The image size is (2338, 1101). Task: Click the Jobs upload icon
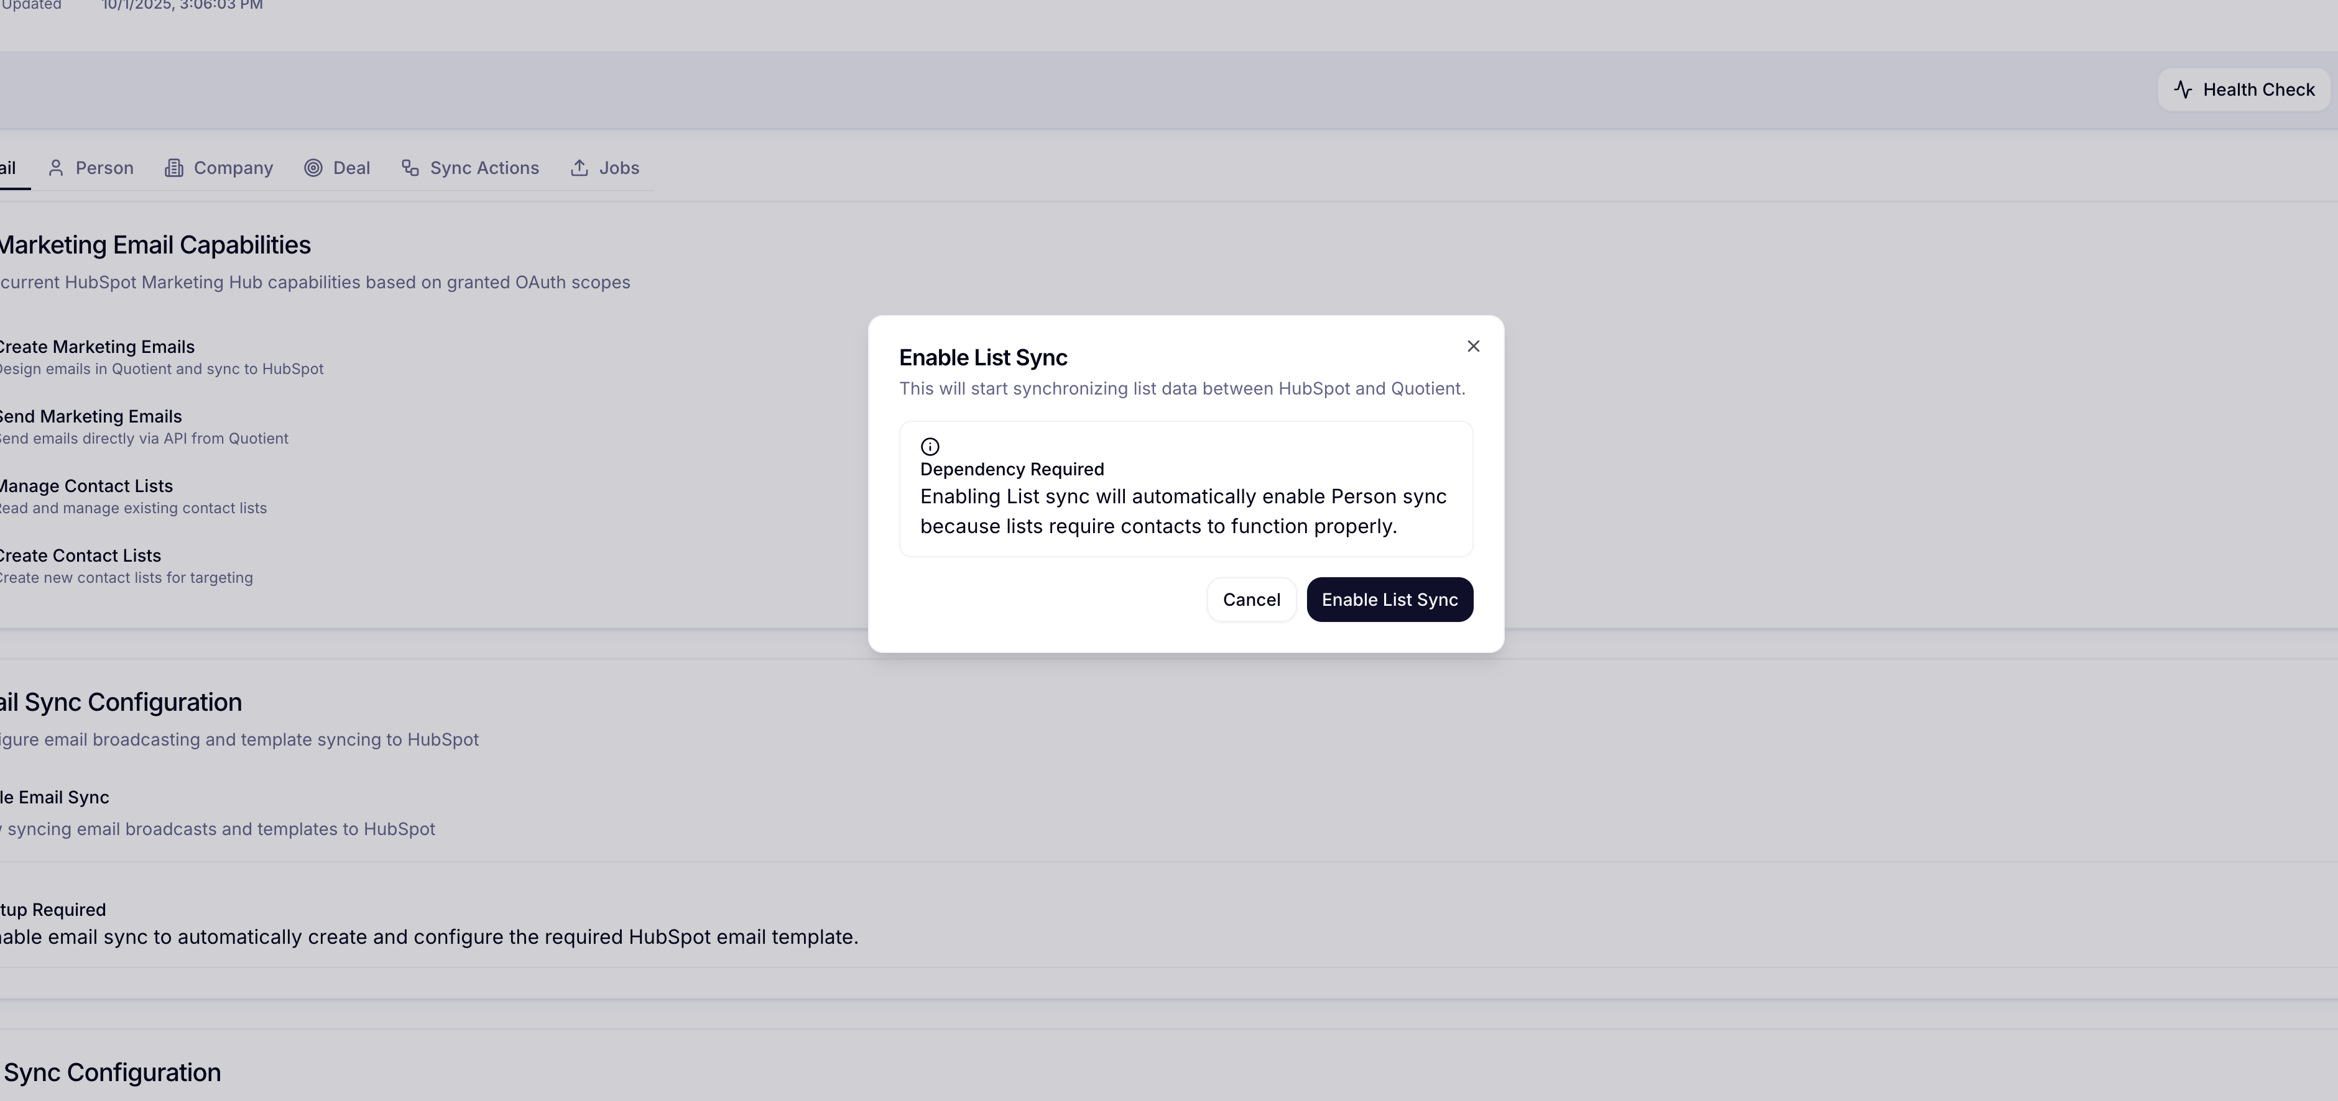tap(580, 168)
